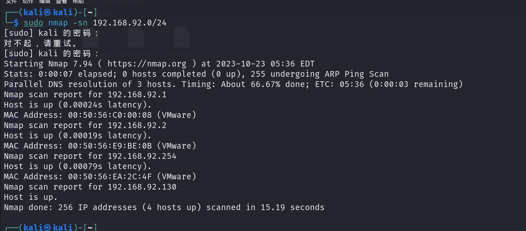Click the Kali symbol in the bottom prompt
Screen dimensions: 526x231
47,227
